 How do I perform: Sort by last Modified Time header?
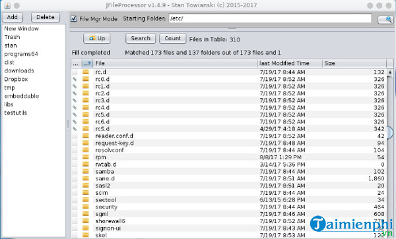point(290,63)
